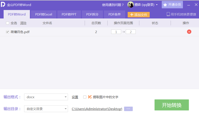Screen dimensions: 199x118
Task: Click the 添加文件 button
Action: click(x=139, y=15)
